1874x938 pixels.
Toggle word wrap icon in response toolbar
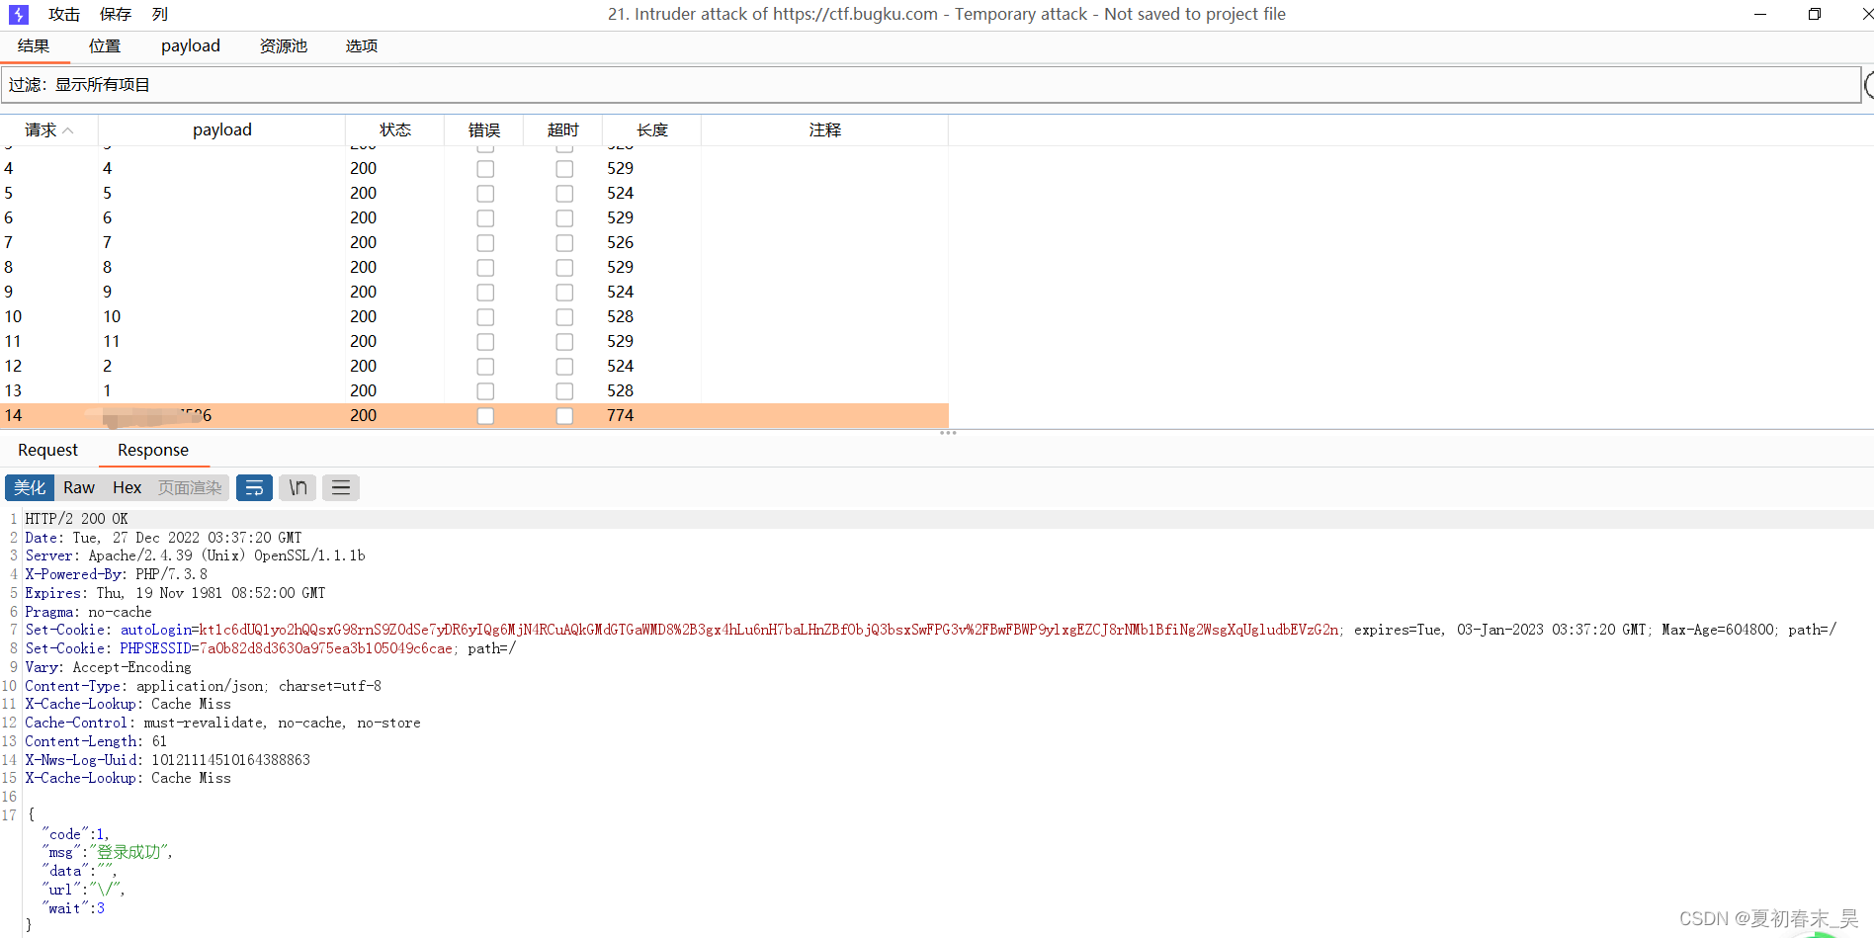[254, 487]
